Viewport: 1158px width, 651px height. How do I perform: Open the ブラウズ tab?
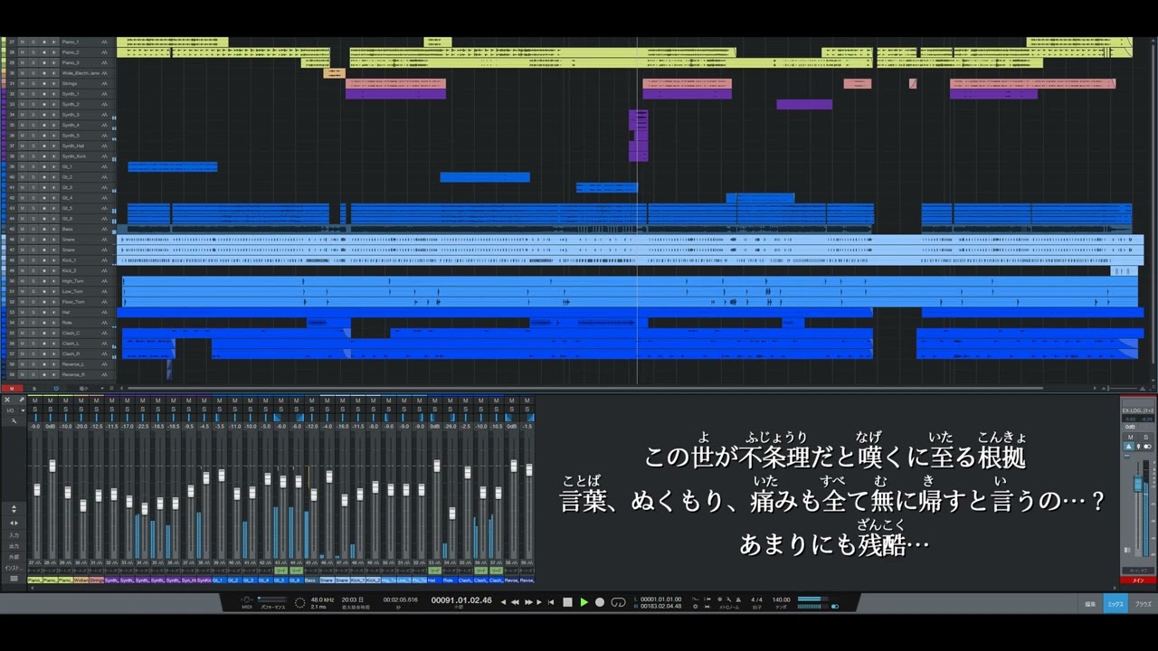(x=1144, y=603)
